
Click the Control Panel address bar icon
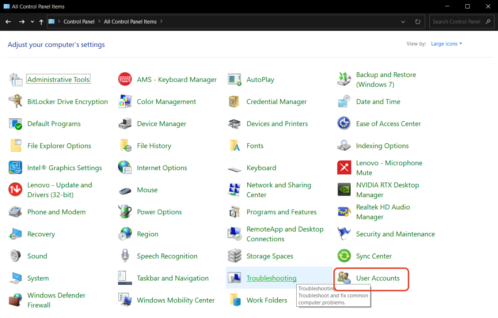52,22
